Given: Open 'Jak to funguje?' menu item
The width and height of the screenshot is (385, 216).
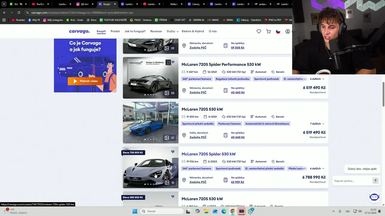Looking at the screenshot, I should (x=135, y=31).
